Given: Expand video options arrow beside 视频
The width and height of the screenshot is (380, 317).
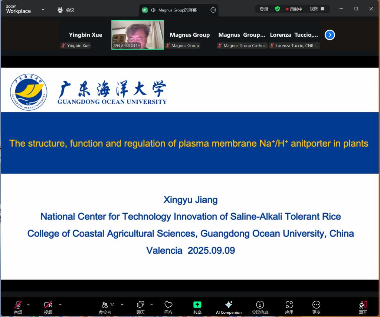Looking at the screenshot, I should pyautogui.click(x=60, y=305).
